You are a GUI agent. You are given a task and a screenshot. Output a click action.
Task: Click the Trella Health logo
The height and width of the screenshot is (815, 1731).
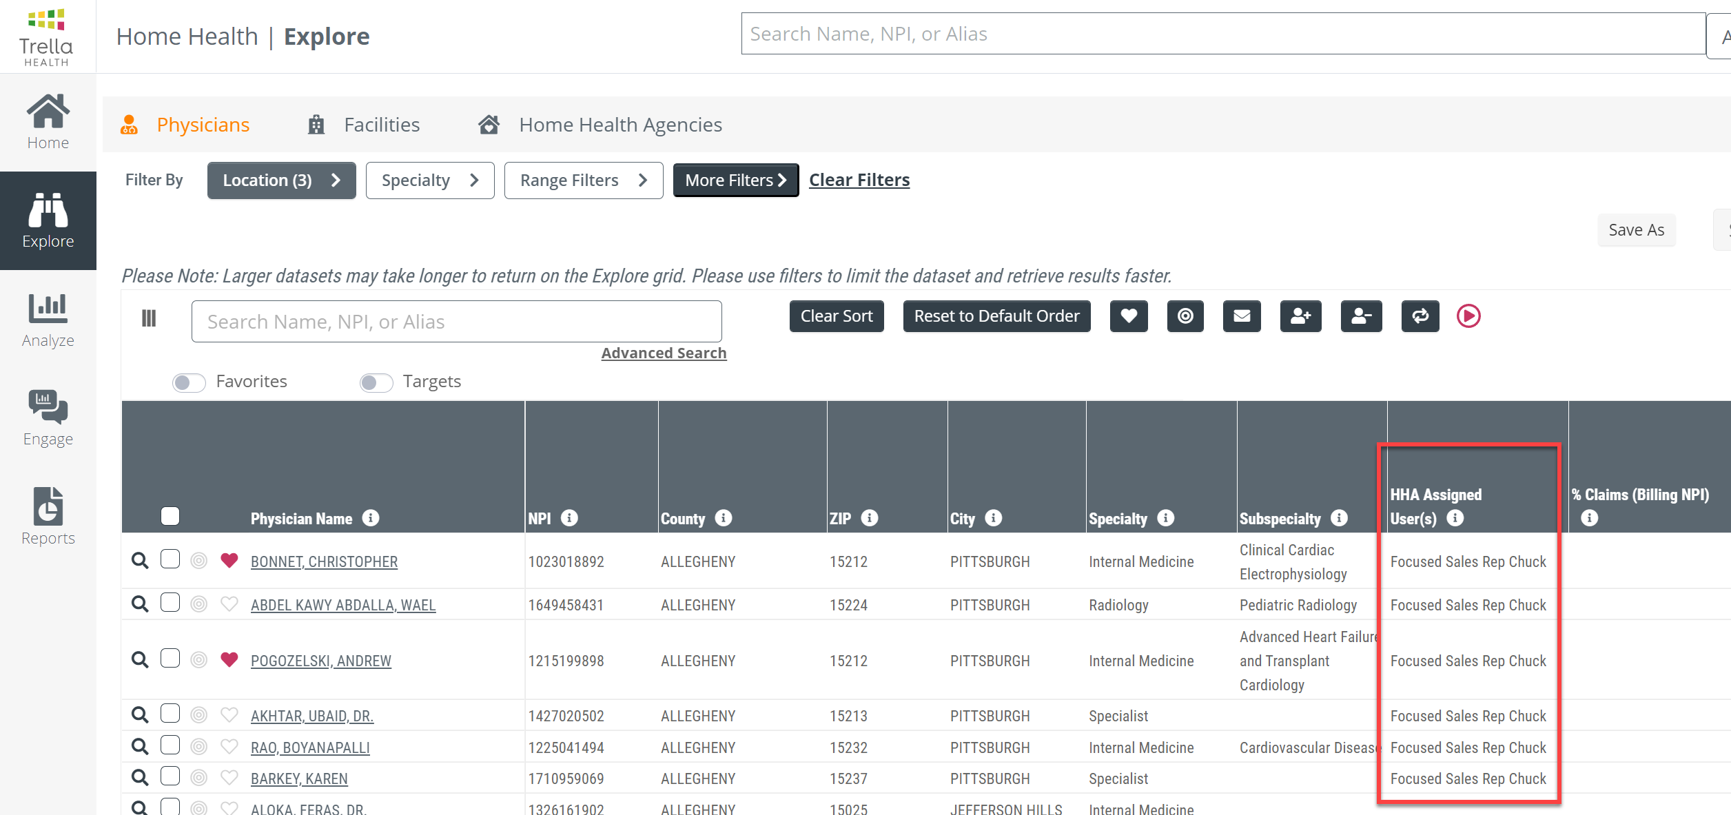tap(46, 37)
